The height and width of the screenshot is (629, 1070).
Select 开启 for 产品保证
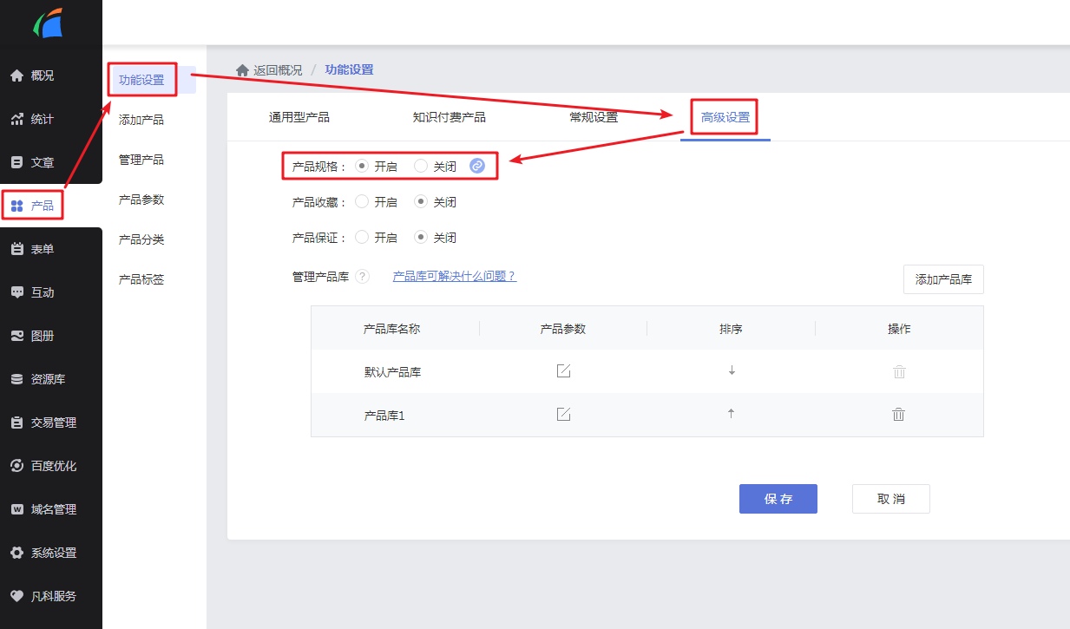pyautogui.click(x=362, y=237)
